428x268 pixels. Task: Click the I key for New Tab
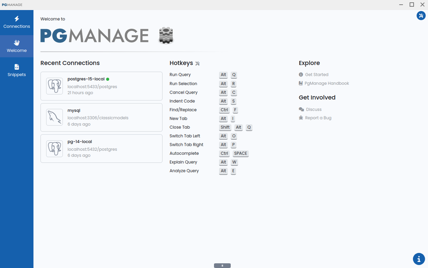pos(233,119)
